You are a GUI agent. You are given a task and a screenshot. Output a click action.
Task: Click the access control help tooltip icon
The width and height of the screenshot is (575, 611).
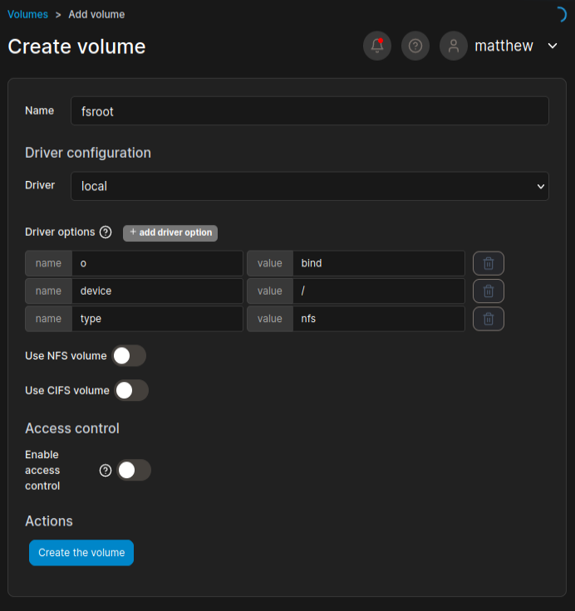coord(106,470)
